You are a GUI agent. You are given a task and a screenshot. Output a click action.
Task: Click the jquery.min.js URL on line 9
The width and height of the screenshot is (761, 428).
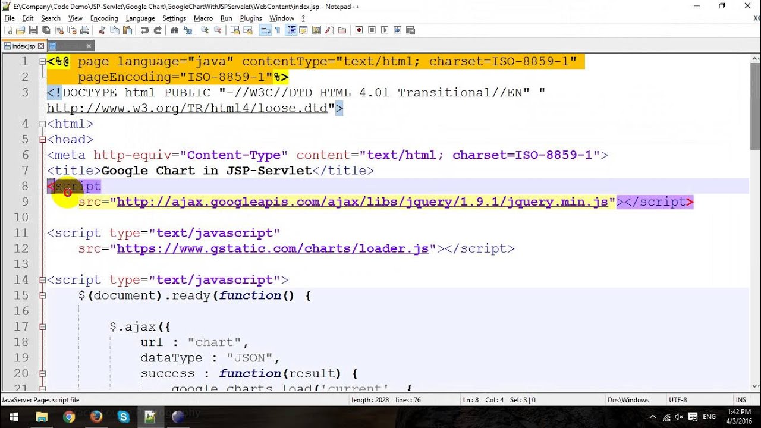(x=363, y=202)
